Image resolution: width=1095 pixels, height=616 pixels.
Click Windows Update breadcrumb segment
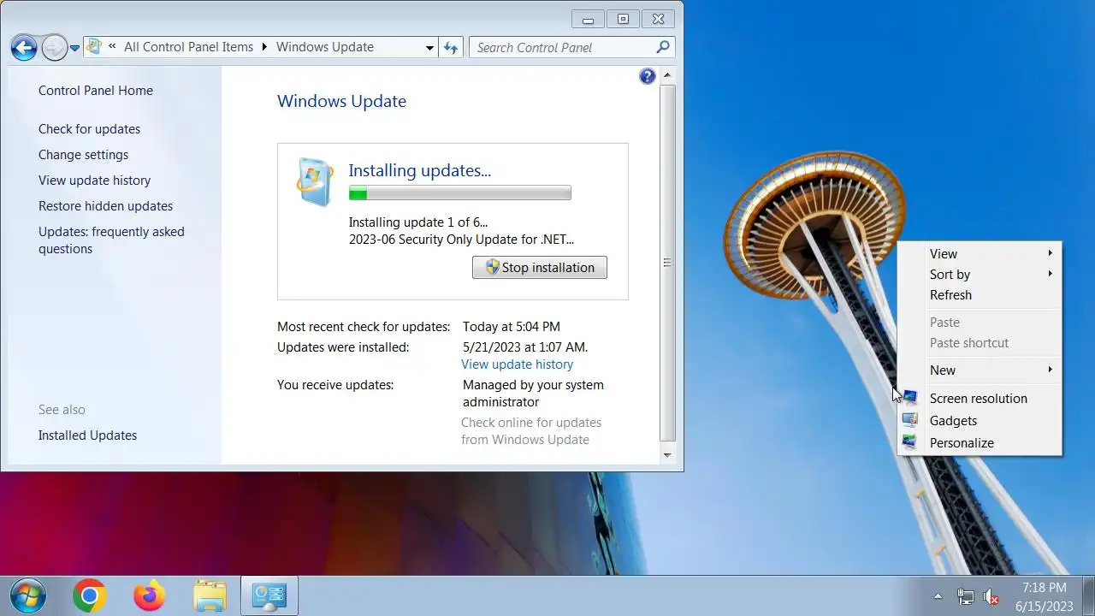tap(324, 47)
